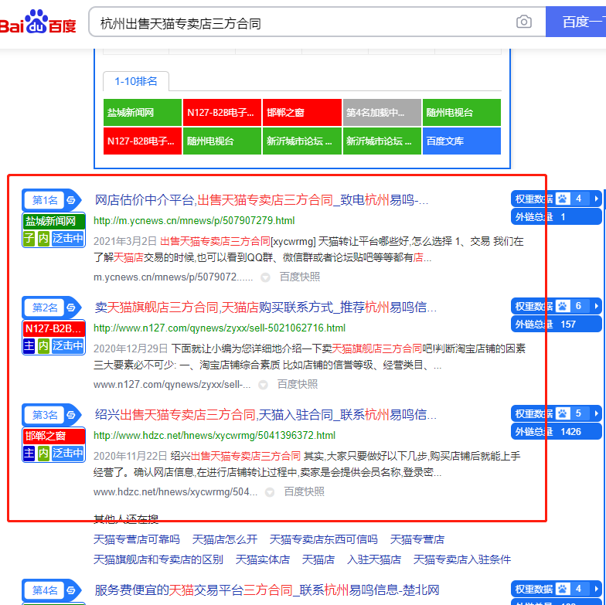Viewport: 606px width, 605px height.
Task: Click the Baidu logo
Action: [x=38, y=22]
